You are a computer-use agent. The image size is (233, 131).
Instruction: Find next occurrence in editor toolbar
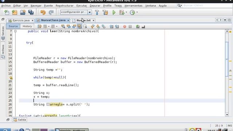click(x=74, y=27)
